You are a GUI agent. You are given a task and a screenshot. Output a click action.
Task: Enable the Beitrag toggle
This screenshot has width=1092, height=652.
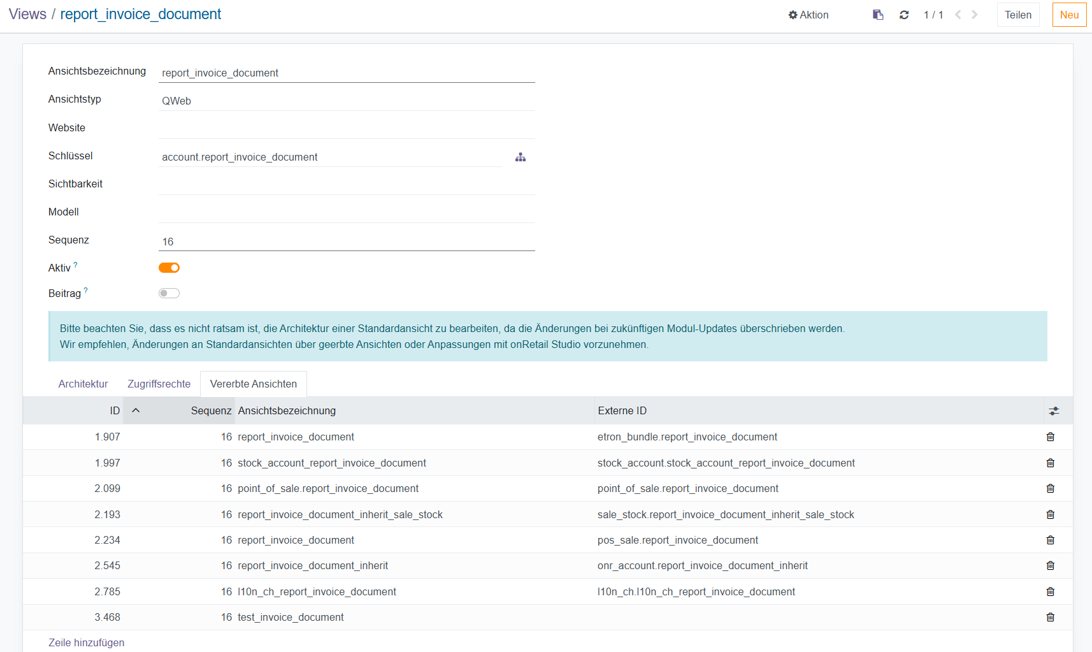[169, 293]
